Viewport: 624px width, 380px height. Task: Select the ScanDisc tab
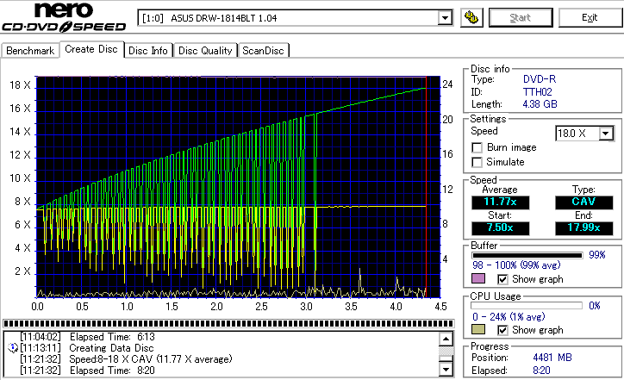[264, 51]
